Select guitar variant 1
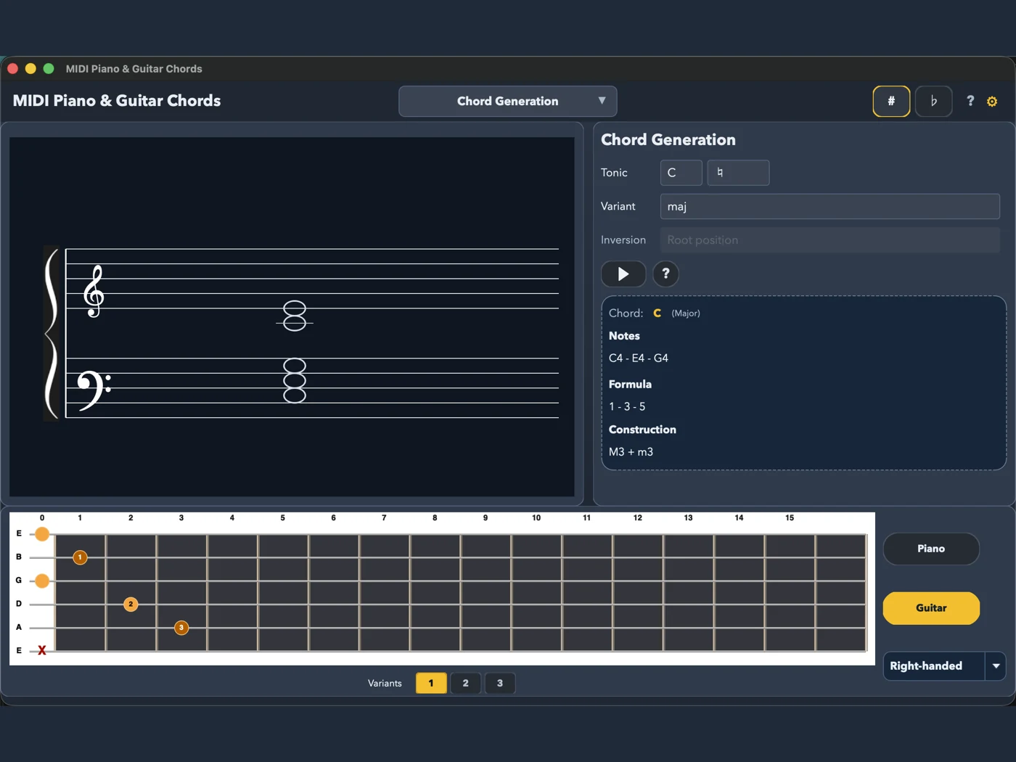The height and width of the screenshot is (762, 1016). click(x=431, y=683)
